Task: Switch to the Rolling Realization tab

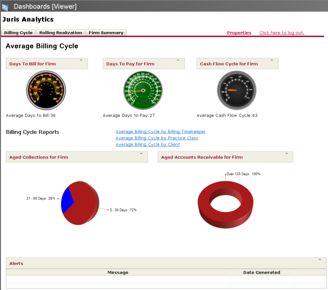Action: (61, 33)
